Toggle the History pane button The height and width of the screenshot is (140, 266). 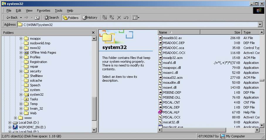(90, 17)
